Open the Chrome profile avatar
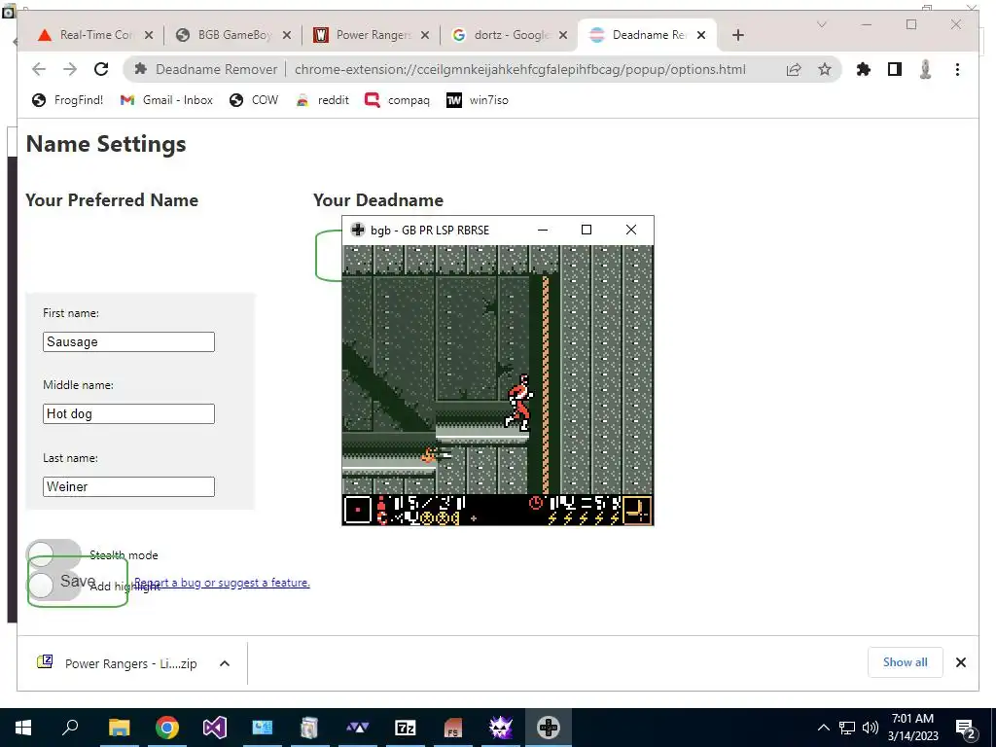This screenshot has height=747, width=996. [926, 69]
